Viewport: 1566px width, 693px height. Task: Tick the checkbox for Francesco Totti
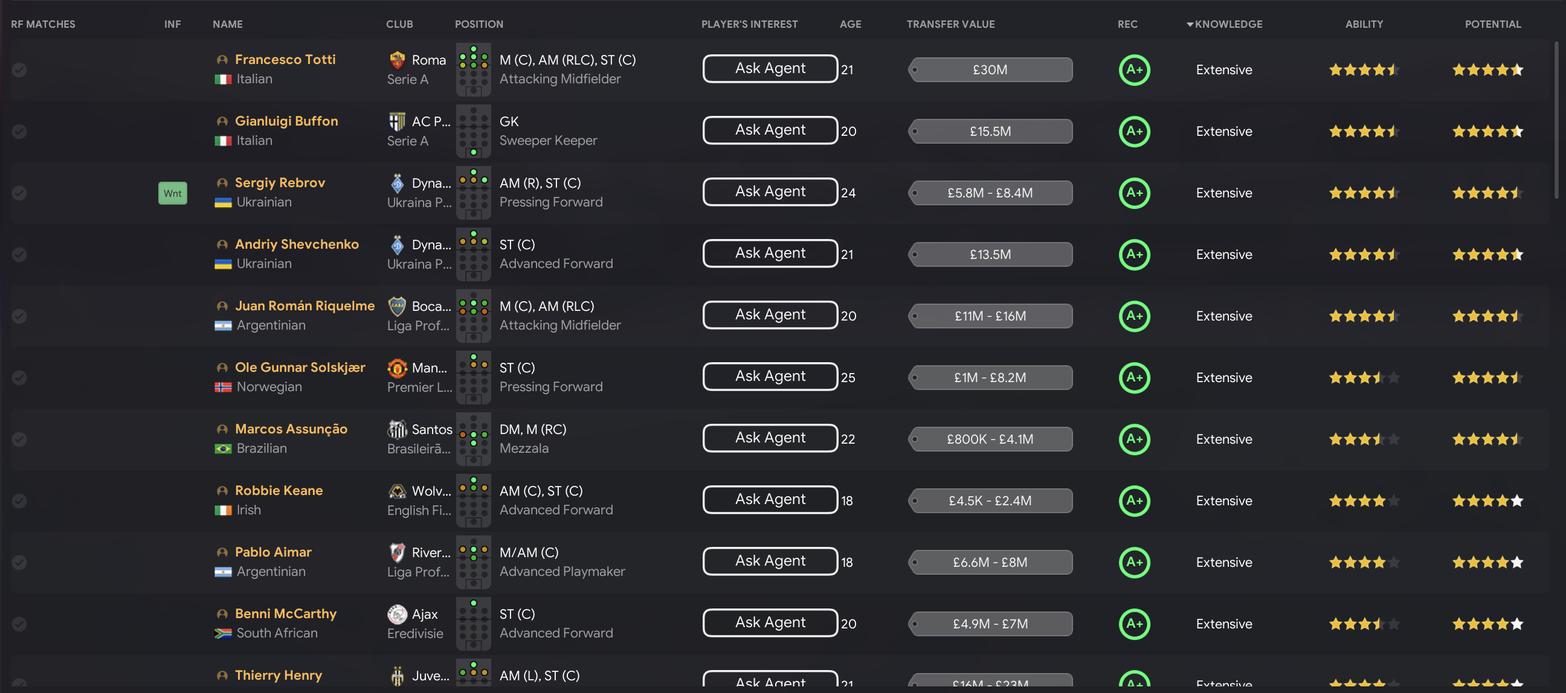click(19, 70)
